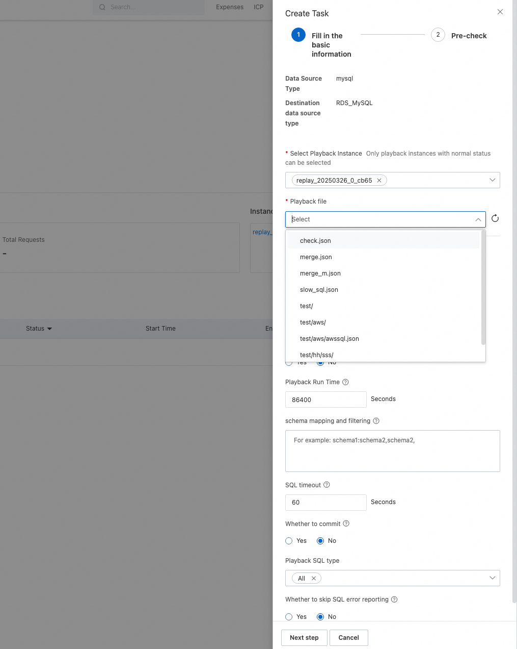The height and width of the screenshot is (649, 517).
Task: Click the top Search box
Action: (x=149, y=7)
